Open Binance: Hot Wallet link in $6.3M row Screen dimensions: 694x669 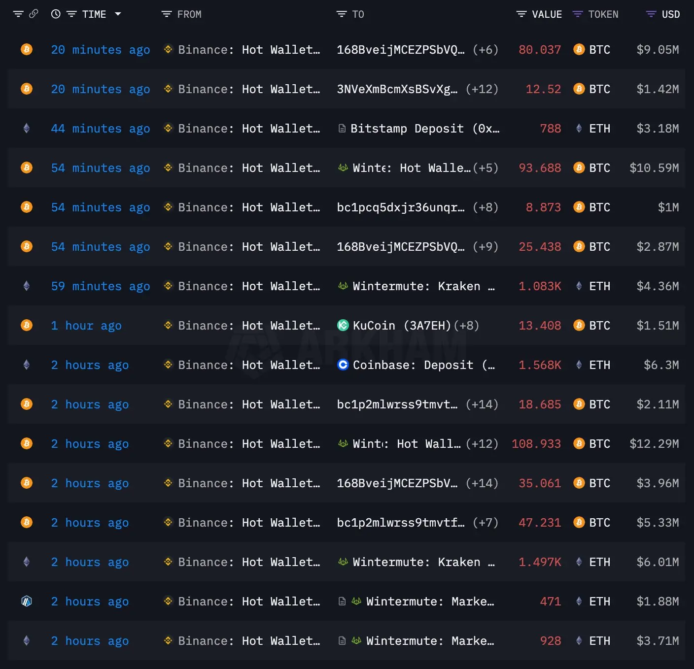coord(249,365)
